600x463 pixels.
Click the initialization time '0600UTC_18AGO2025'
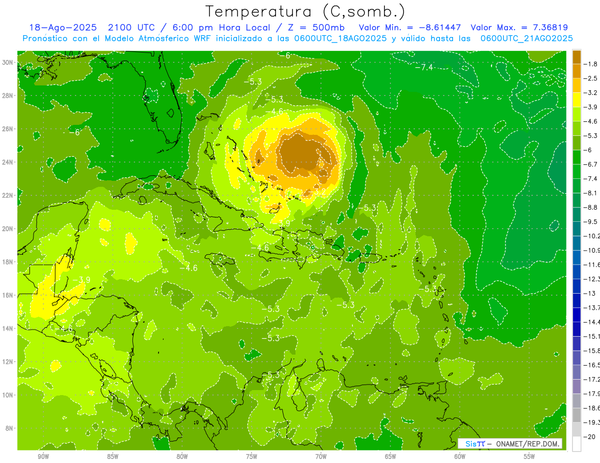point(340,38)
